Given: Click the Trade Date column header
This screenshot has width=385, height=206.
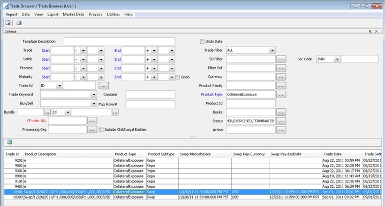Looking at the screenshot, I should pos(342,154).
